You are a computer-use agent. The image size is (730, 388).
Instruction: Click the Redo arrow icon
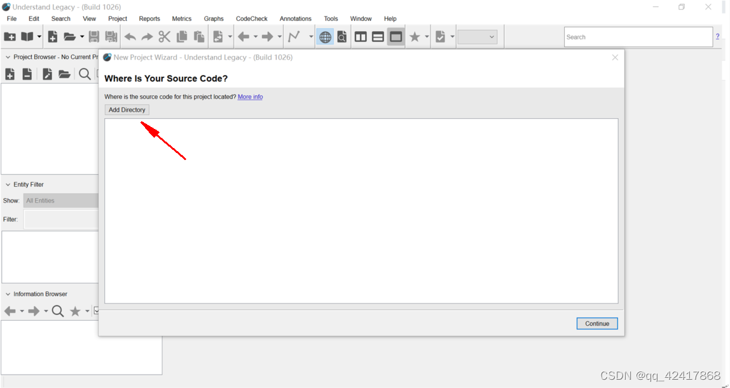tap(147, 37)
